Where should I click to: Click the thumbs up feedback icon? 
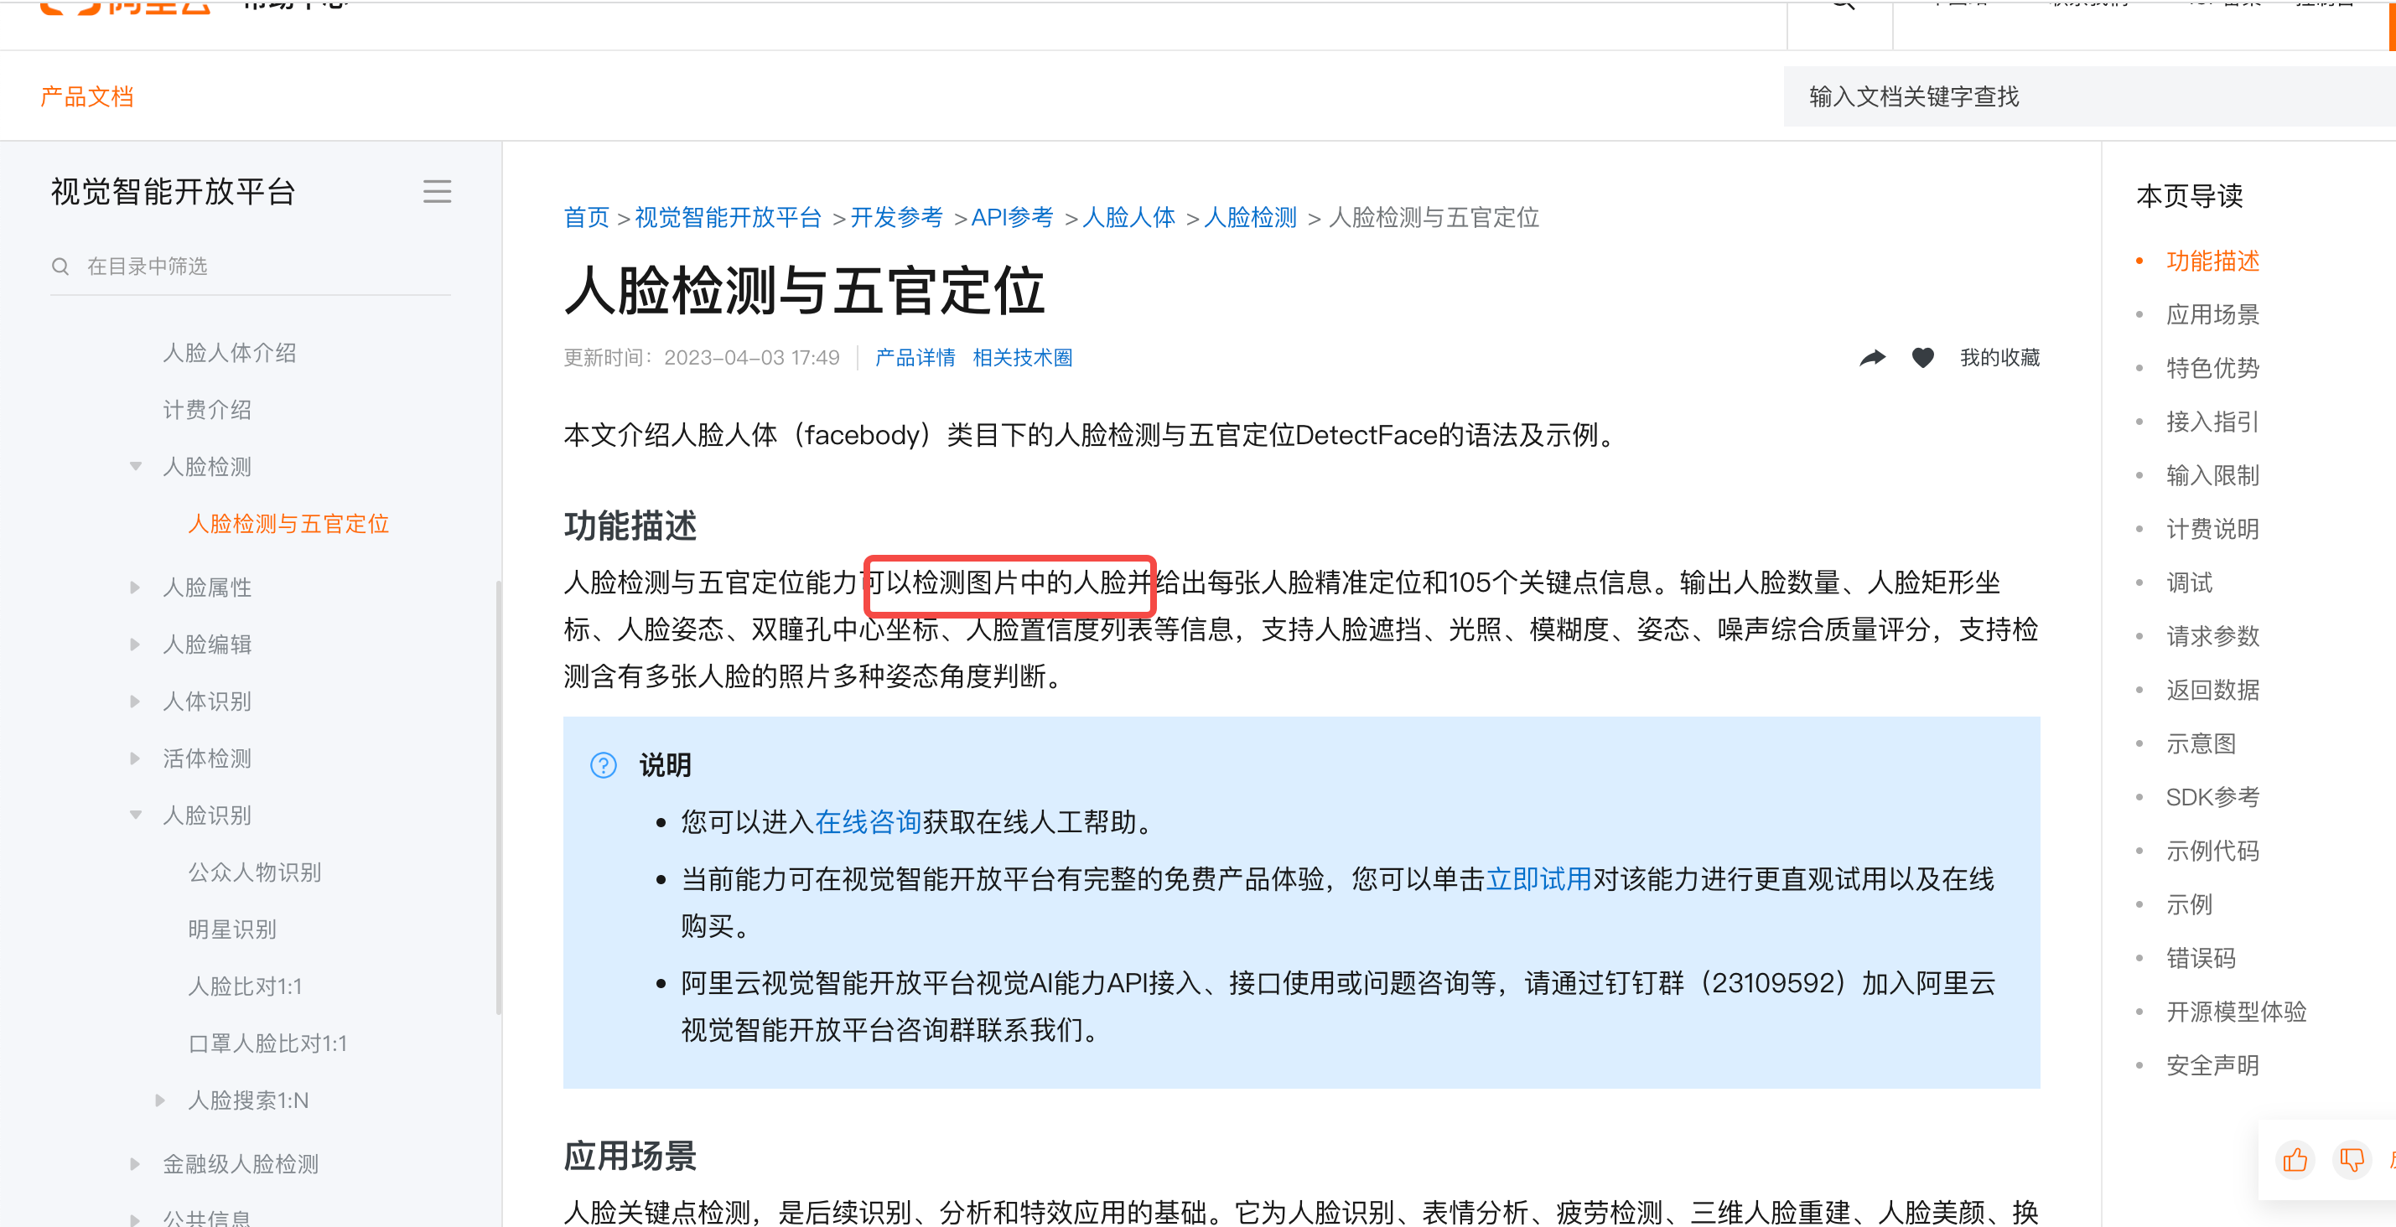(x=2295, y=1159)
